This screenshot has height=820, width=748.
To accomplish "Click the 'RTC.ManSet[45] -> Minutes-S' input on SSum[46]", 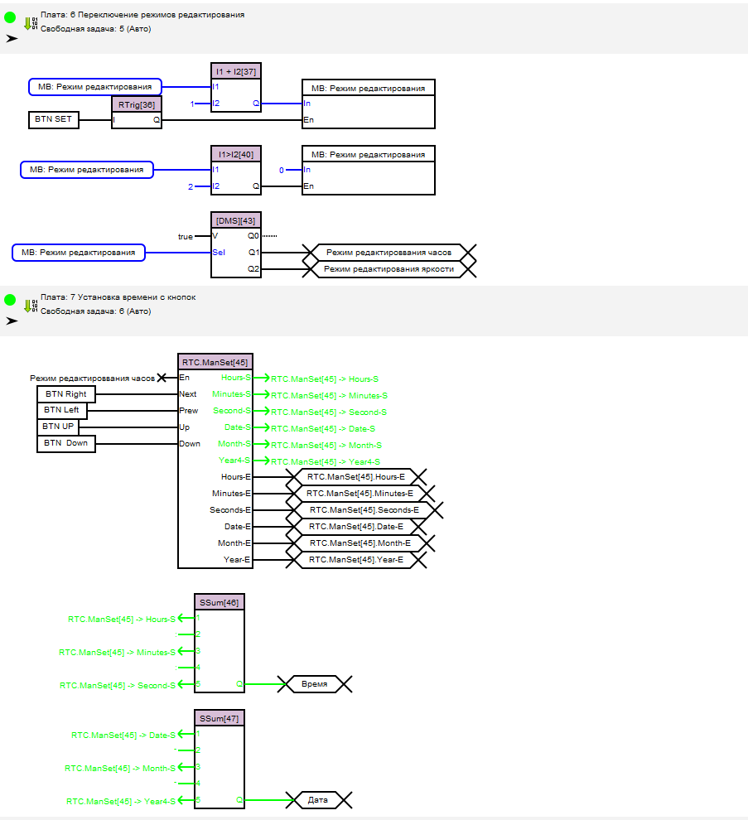I will pyautogui.click(x=117, y=652).
